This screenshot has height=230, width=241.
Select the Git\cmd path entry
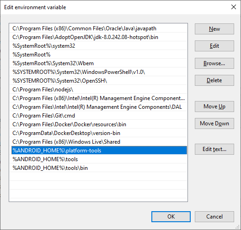click(98, 116)
